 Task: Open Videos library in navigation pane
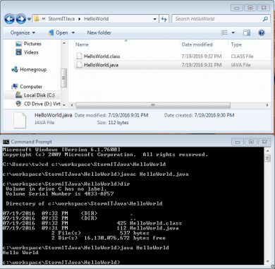pos(27,52)
